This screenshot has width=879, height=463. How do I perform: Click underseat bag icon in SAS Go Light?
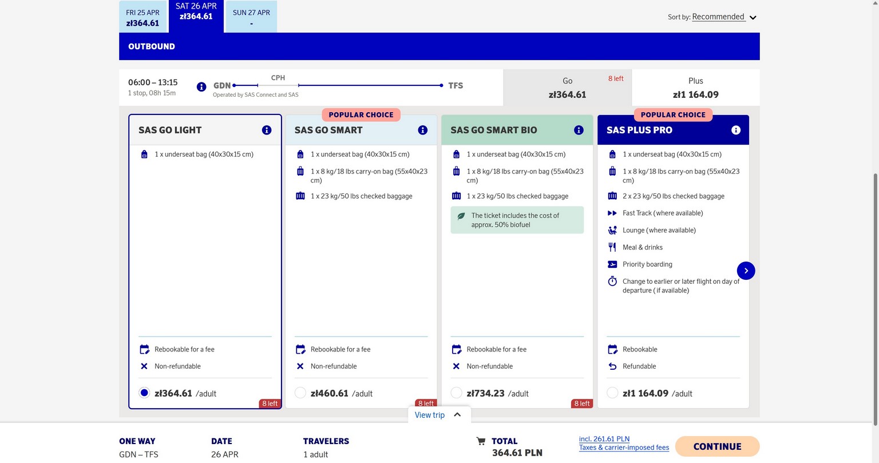pyautogui.click(x=144, y=154)
